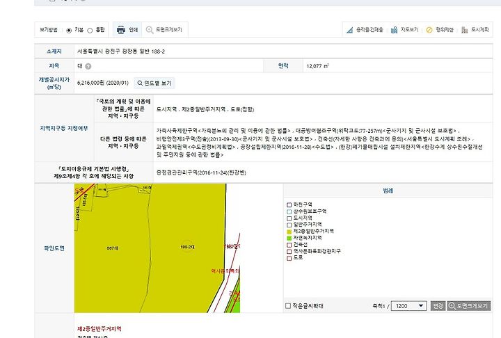Click the green 자연녹지지역 legend swatch

pyautogui.click(x=289, y=239)
